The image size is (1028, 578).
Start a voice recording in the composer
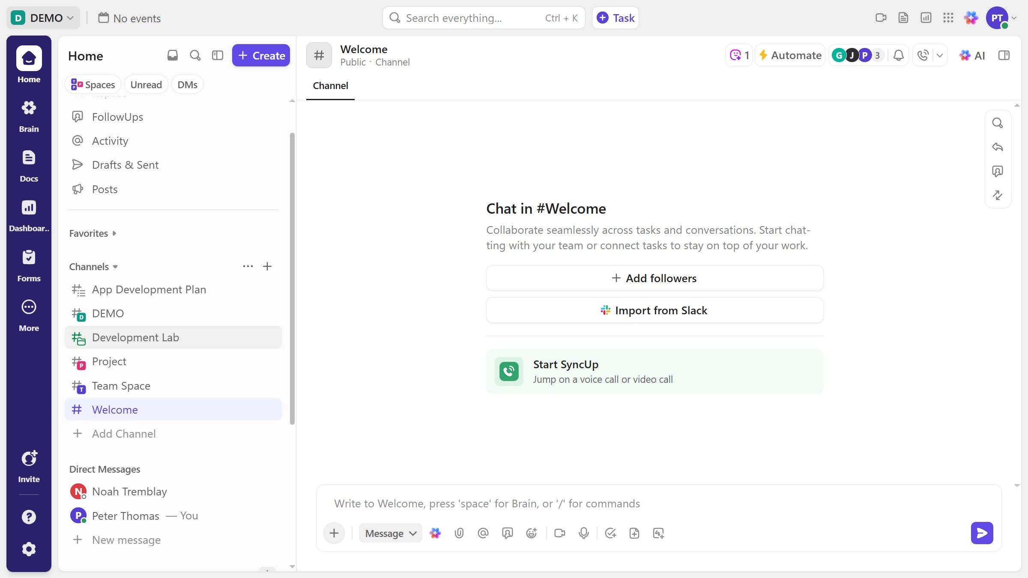583,533
